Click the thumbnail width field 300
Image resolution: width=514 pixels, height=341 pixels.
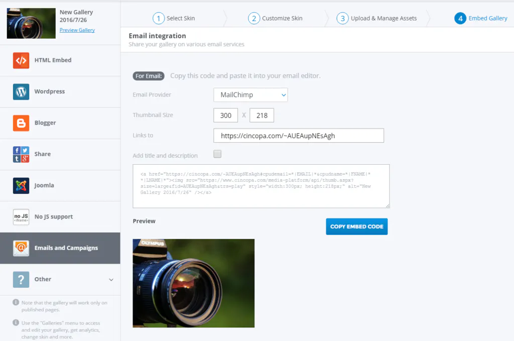pyautogui.click(x=225, y=116)
